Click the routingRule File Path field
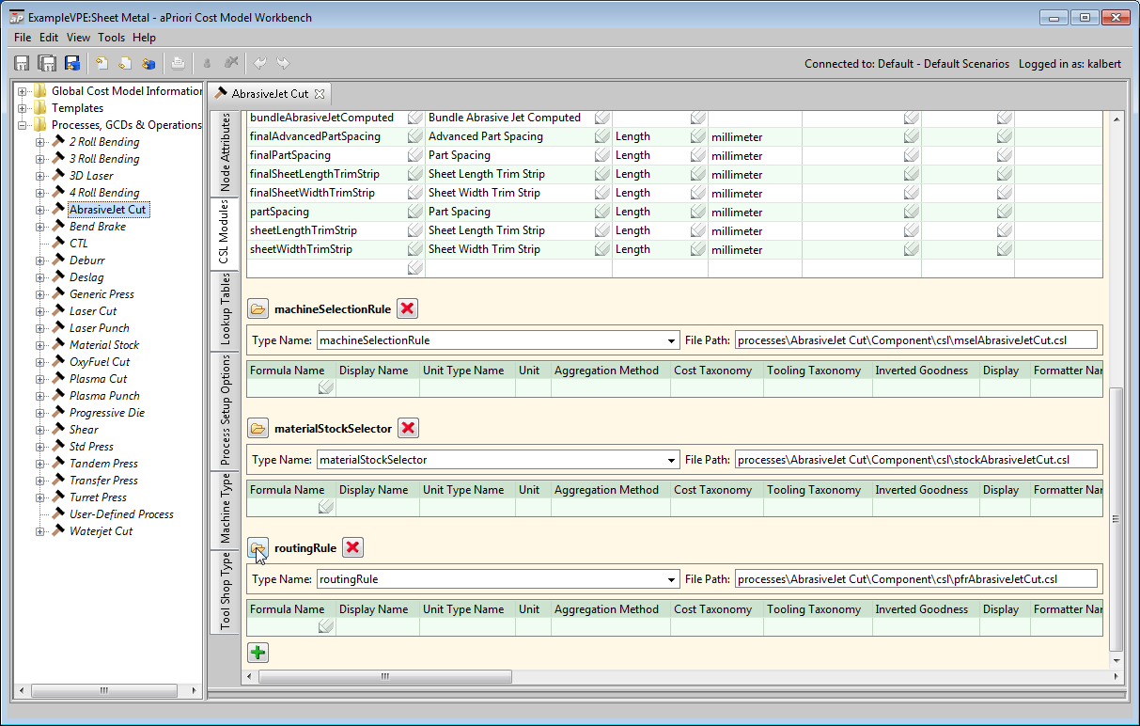Viewport: 1140px width, 726px height. pyautogui.click(x=915, y=579)
